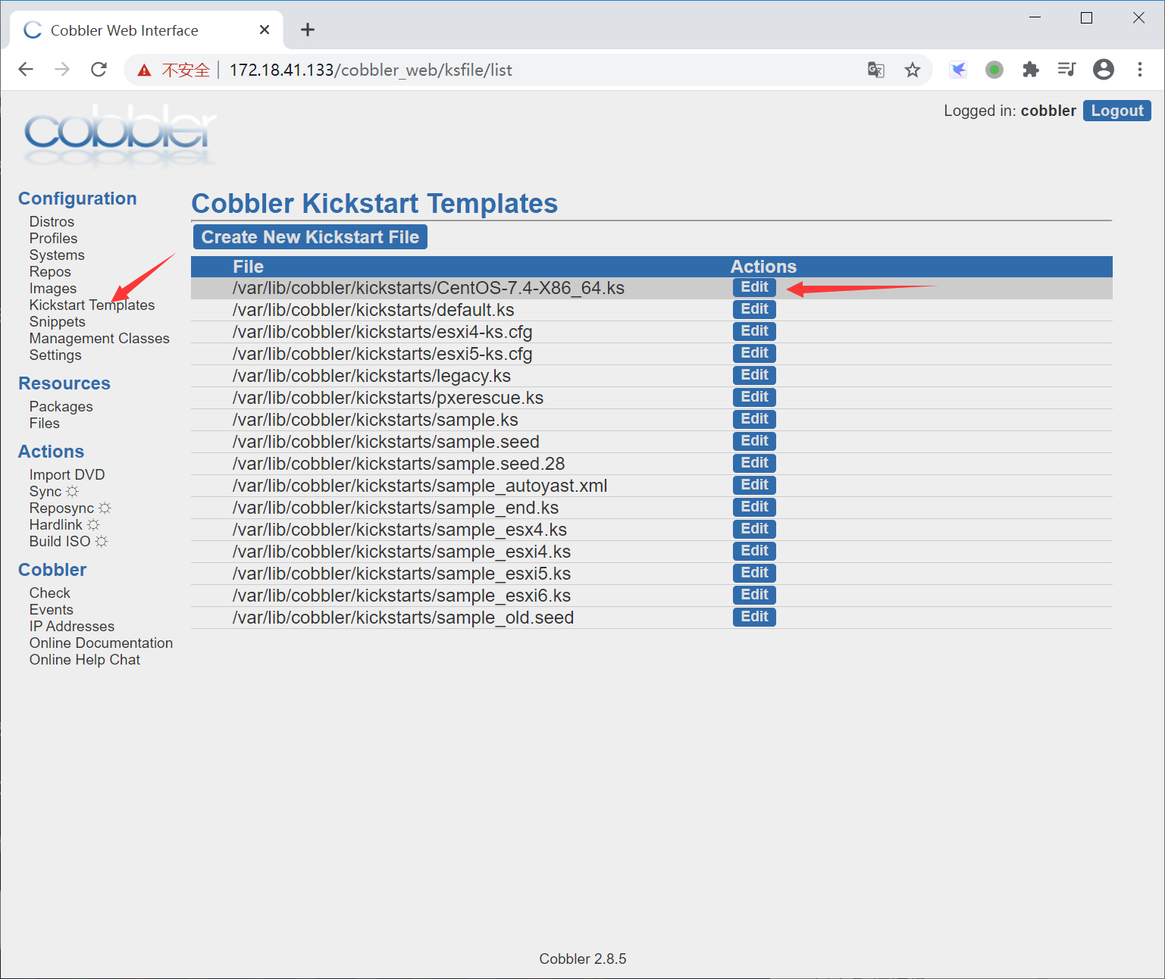This screenshot has height=979, width=1165.
Task: Open the IP Addresses page
Action: (x=72, y=626)
